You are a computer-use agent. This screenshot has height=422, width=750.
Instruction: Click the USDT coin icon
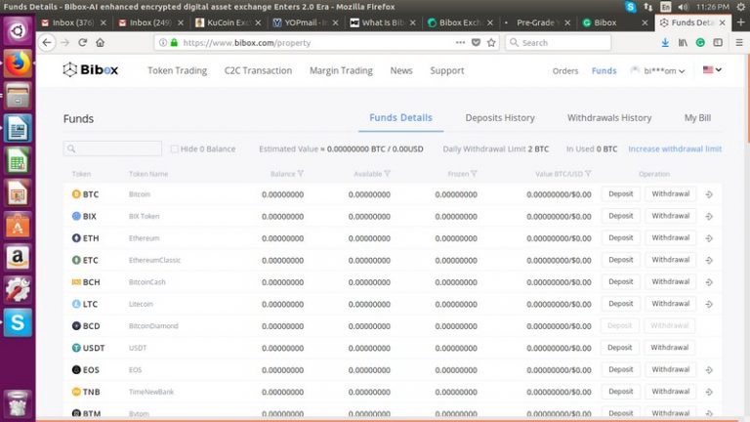pyautogui.click(x=76, y=348)
